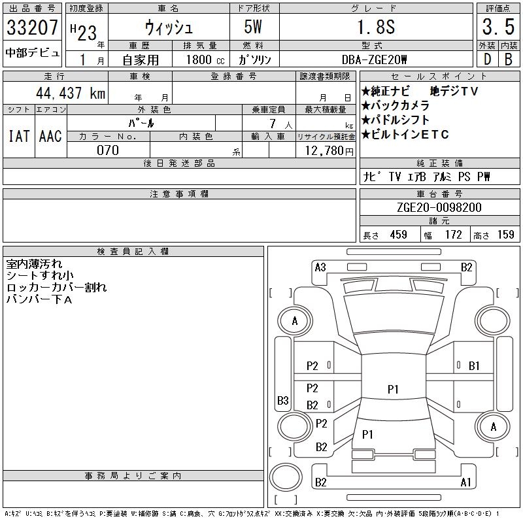The image size is (523, 523).
Task: Click the car name ウィッシュ
Action: [x=168, y=27]
